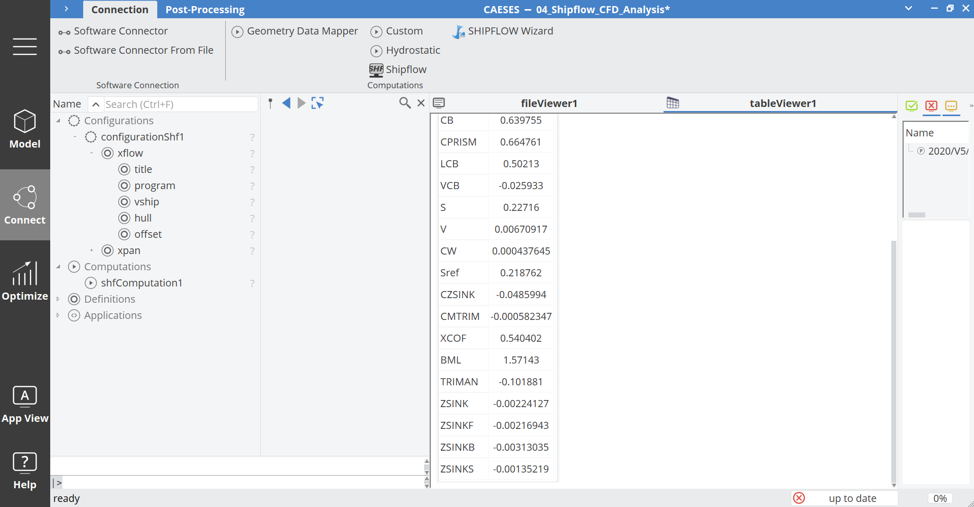Toggle the Name sort order arrow

pyautogui.click(x=95, y=104)
